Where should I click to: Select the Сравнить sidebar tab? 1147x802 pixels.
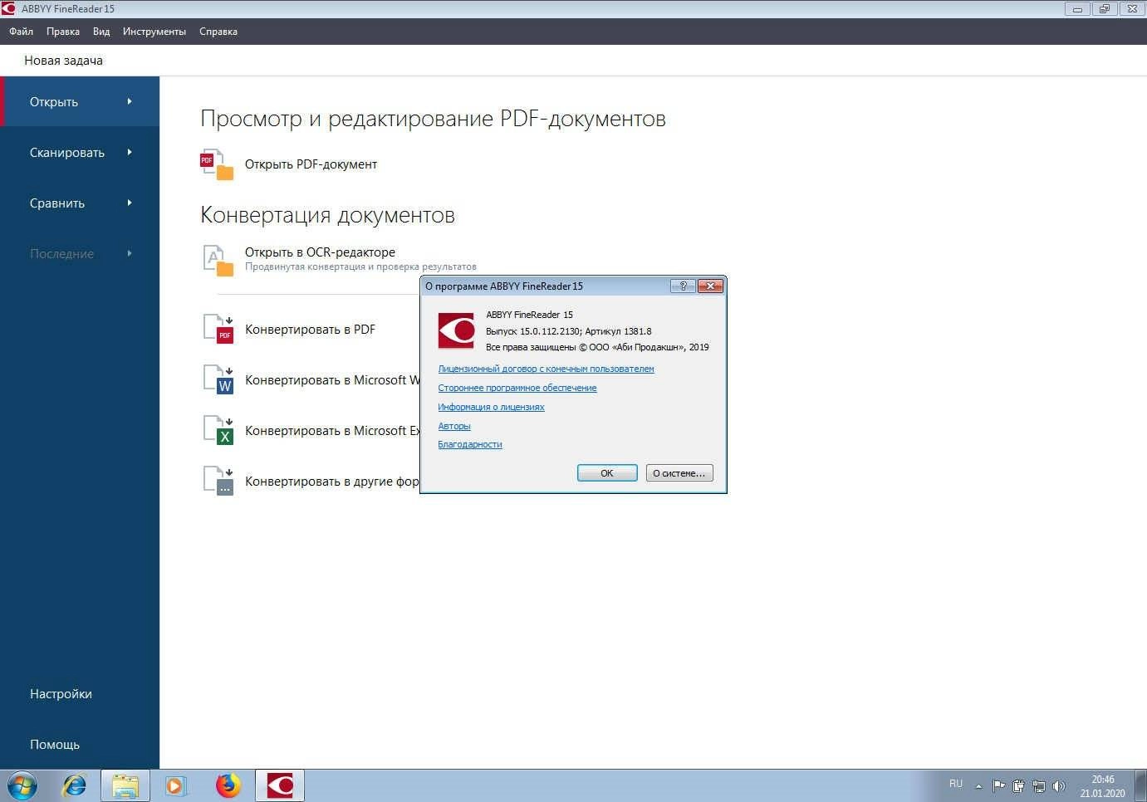click(80, 203)
